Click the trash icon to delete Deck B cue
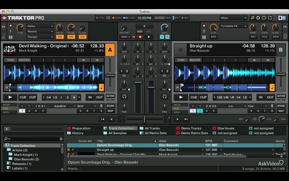 [272, 106]
